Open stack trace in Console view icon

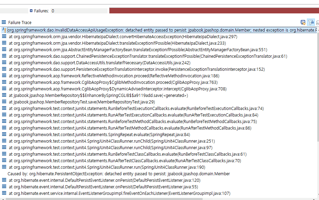point(303,22)
